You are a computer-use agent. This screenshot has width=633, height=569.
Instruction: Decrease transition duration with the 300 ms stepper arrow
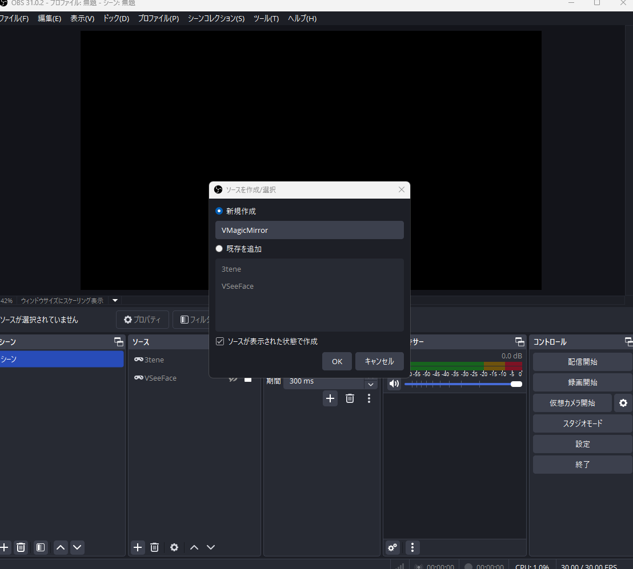(371, 384)
